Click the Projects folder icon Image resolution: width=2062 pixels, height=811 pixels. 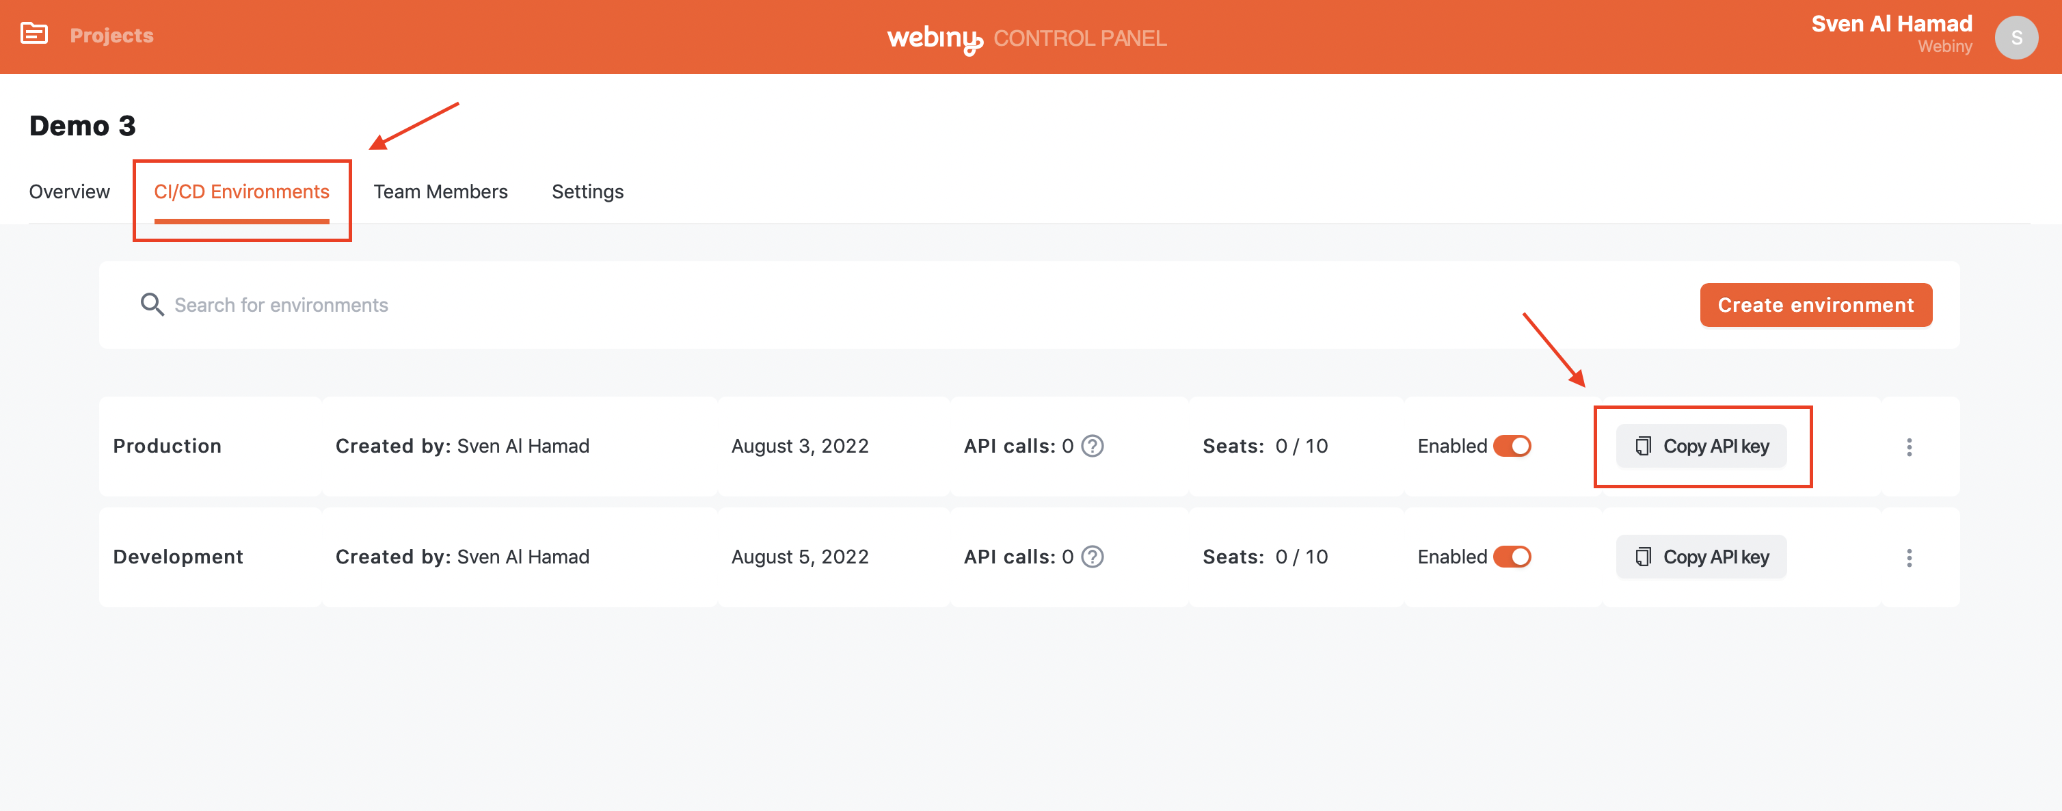point(34,34)
